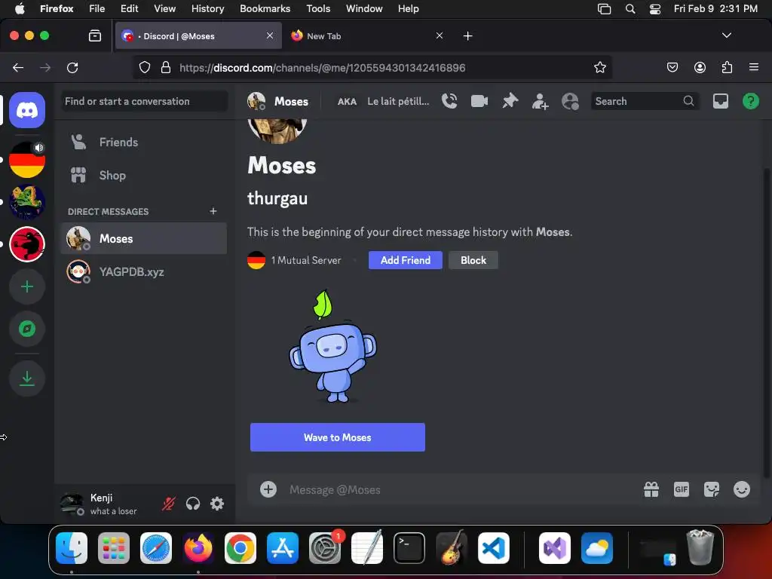Add a server with plus icon
772x579 pixels.
tap(27, 286)
